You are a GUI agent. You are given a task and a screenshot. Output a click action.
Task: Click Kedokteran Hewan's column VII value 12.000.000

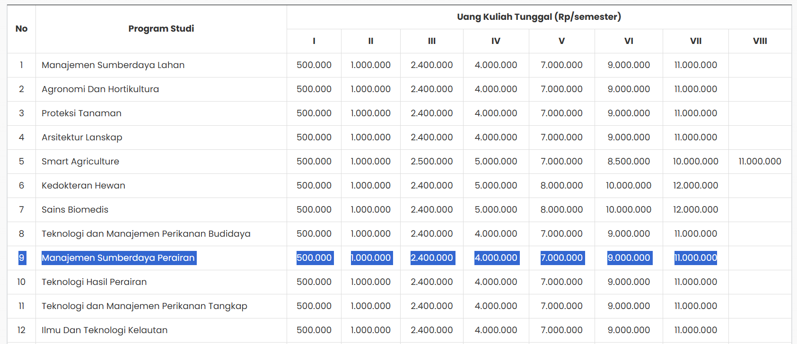[695, 186]
